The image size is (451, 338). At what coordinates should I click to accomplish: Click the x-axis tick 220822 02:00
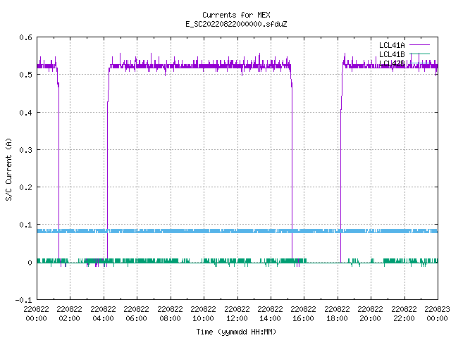tap(69, 314)
